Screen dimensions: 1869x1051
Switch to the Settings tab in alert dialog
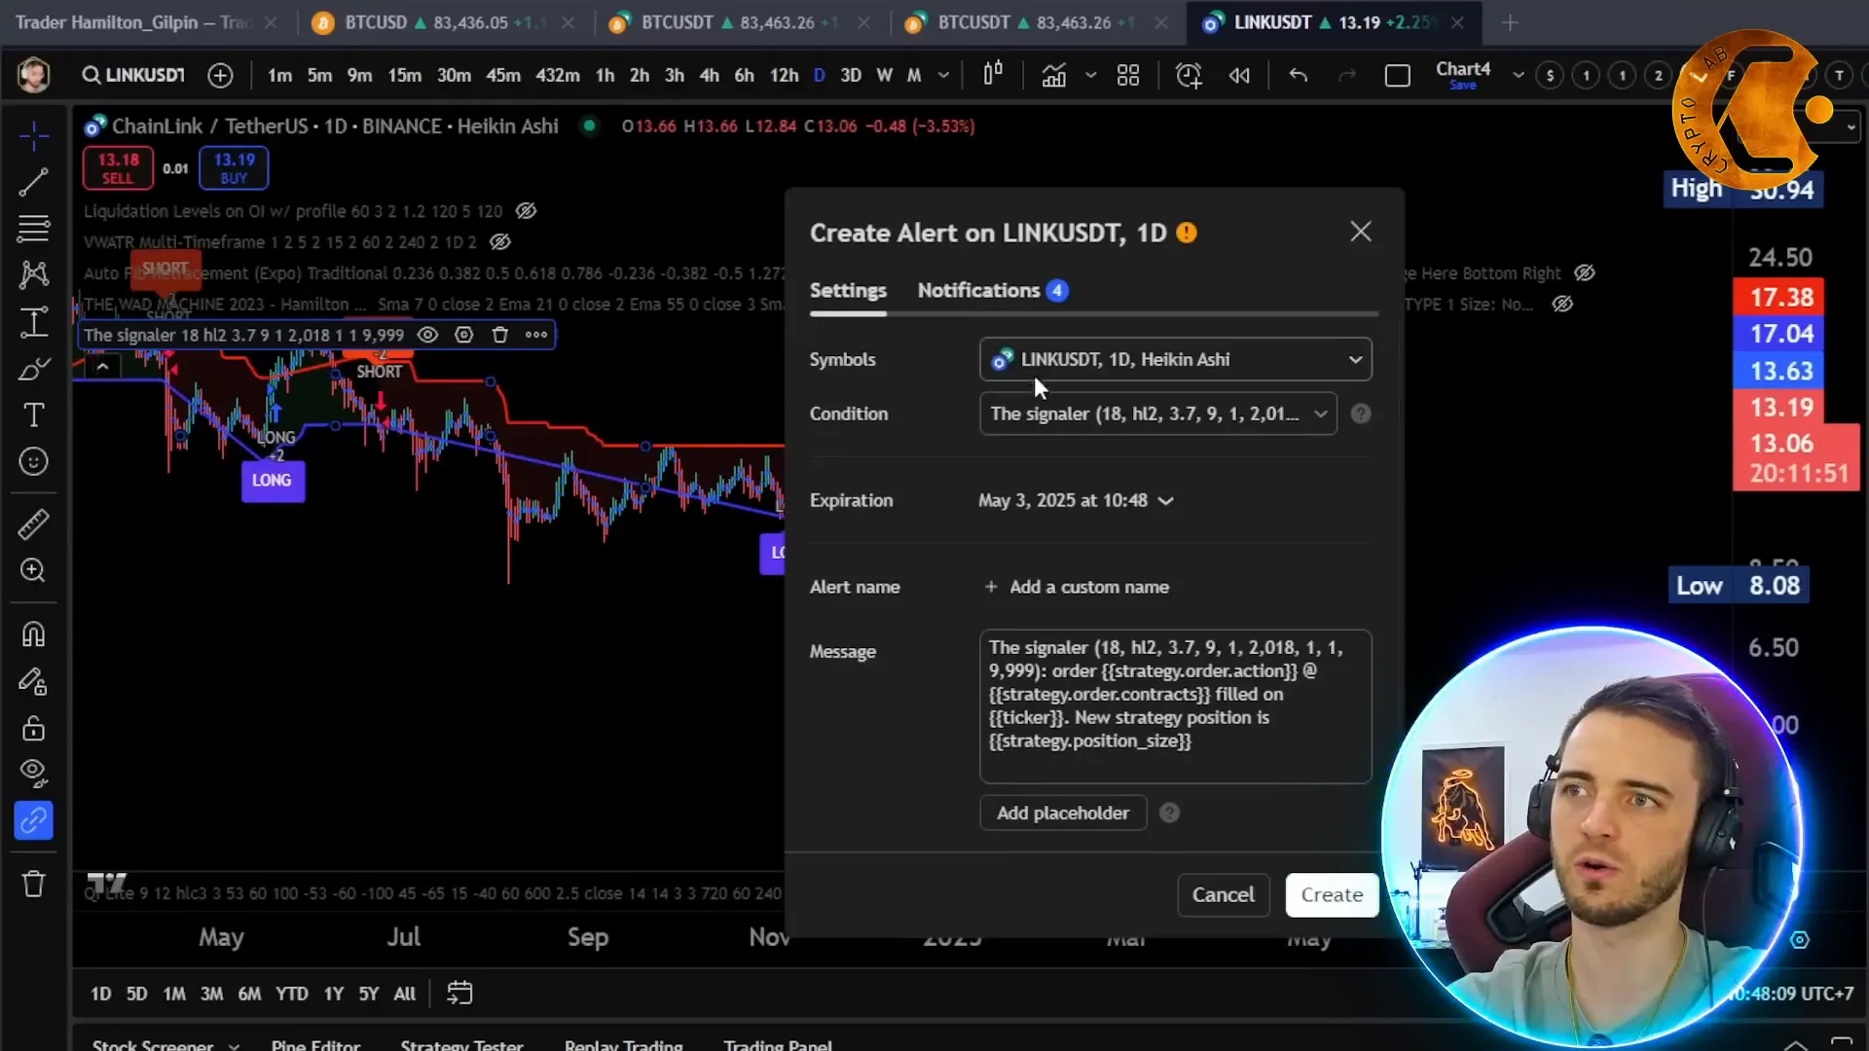(x=848, y=290)
